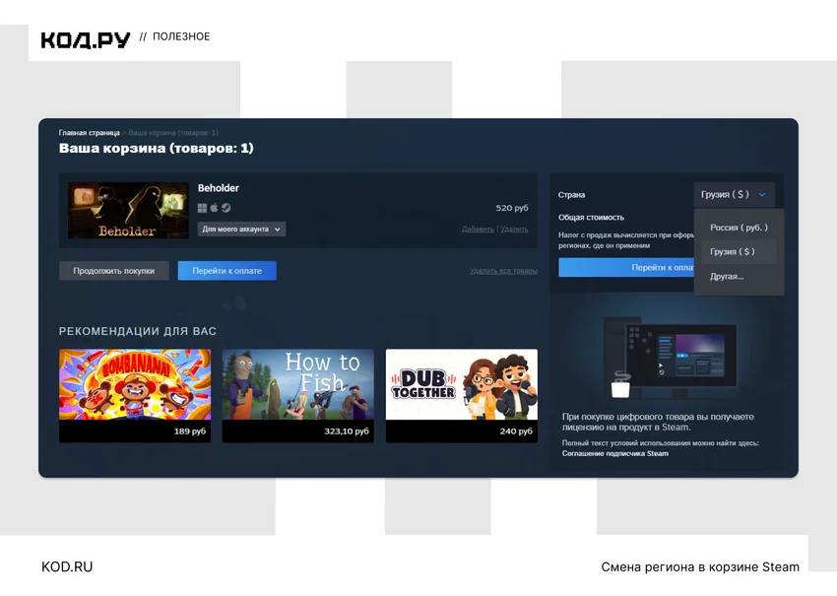Choose Грузия ( $ ) in the country list

[739, 251]
